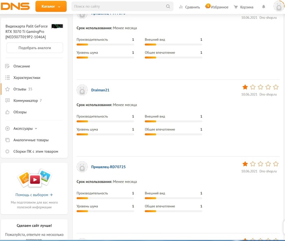This screenshot has width=285, height=241.
Task: Click the notifications bell icon
Action: [263, 7]
